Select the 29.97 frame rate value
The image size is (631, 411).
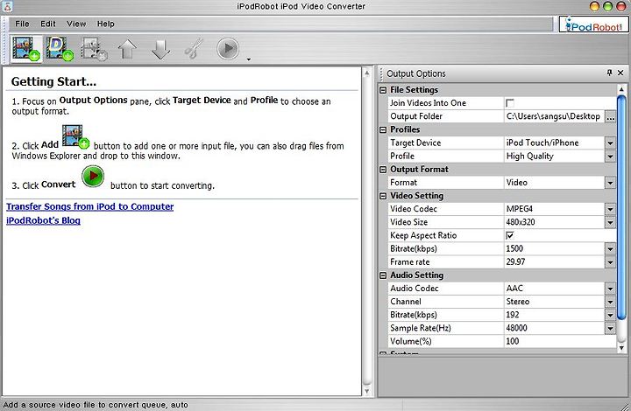click(x=515, y=262)
